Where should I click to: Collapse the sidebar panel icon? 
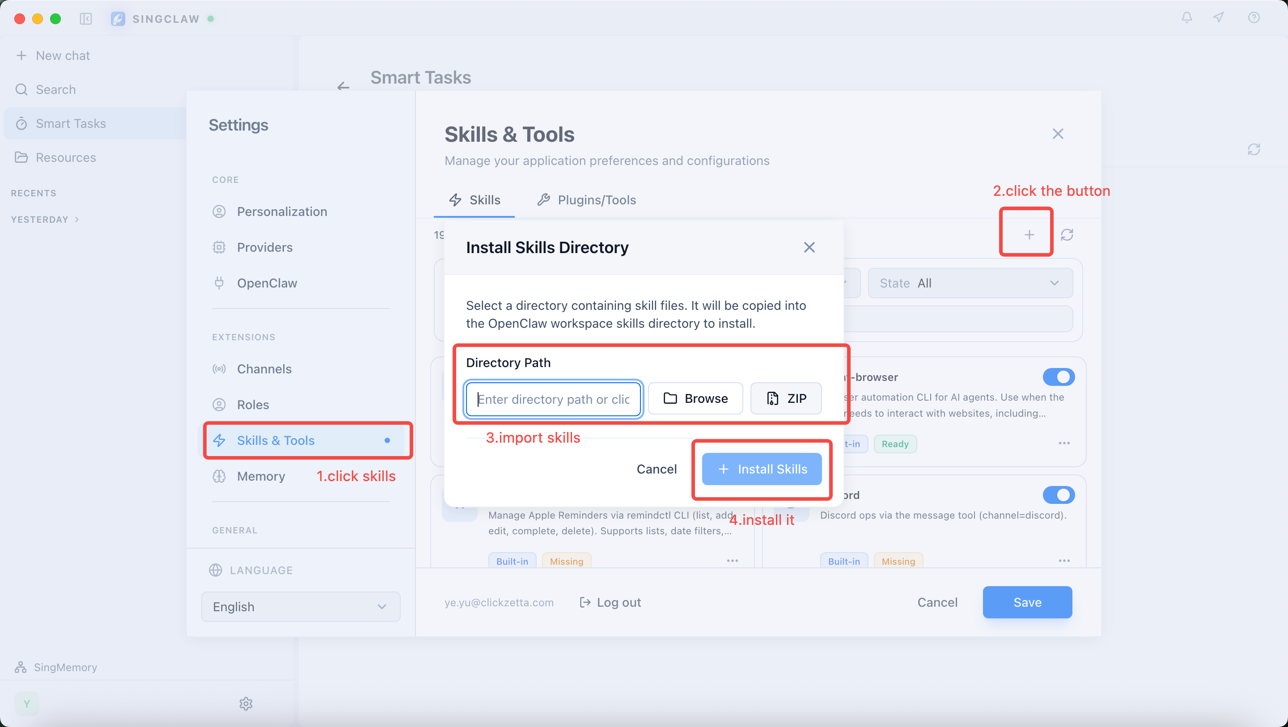pyautogui.click(x=86, y=19)
